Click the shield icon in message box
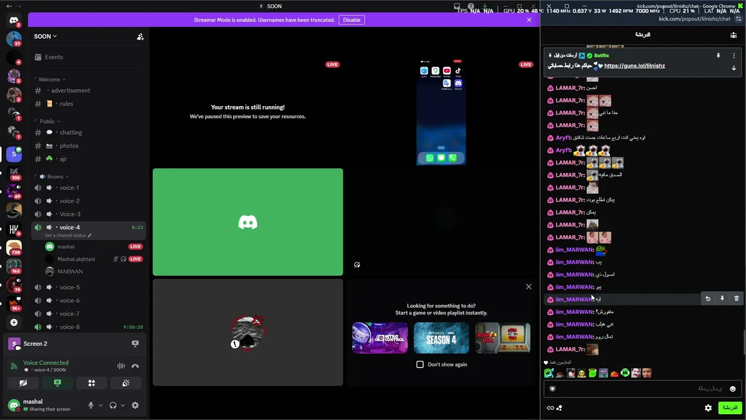 coord(553,388)
